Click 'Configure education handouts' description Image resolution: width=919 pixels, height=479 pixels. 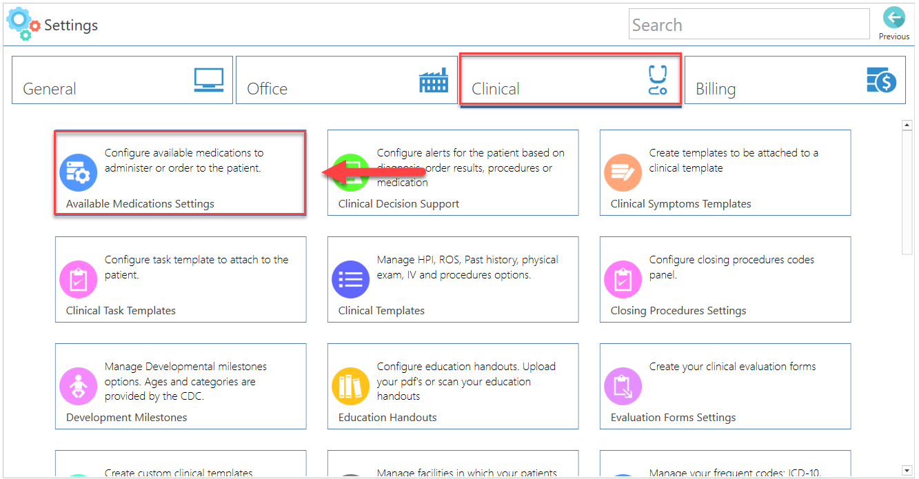466,382
